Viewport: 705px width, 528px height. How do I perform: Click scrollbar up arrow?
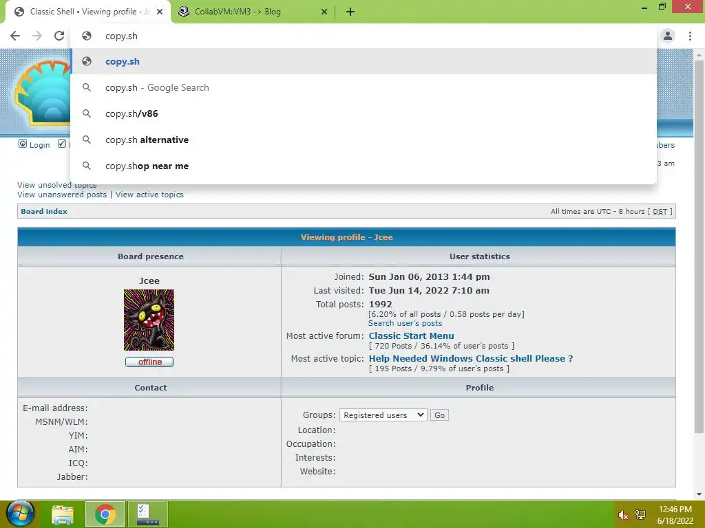pyautogui.click(x=699, y=54)
